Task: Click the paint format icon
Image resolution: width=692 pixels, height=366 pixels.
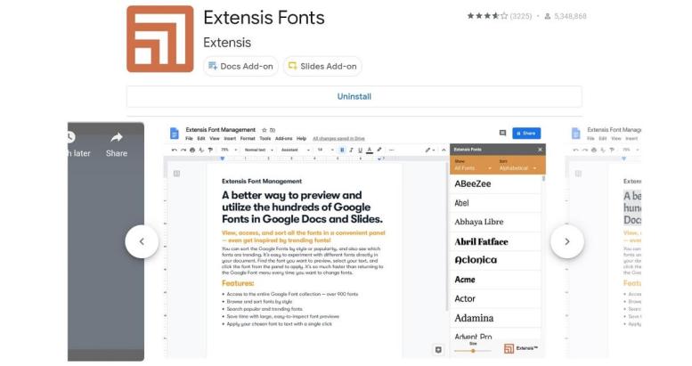Action: [210, 150]
